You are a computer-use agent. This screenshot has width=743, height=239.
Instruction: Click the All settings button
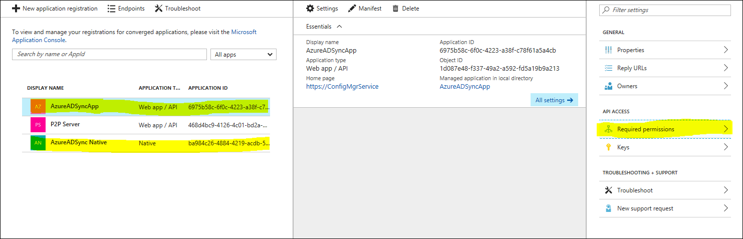tap(554, 100)
